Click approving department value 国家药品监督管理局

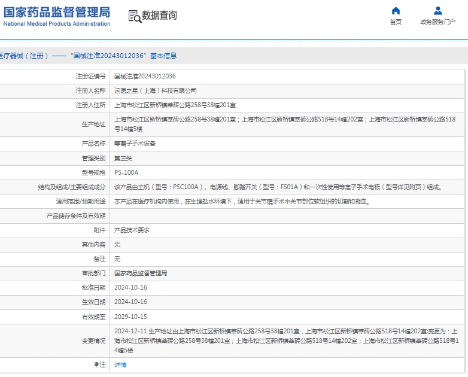(x=141, y=273)
